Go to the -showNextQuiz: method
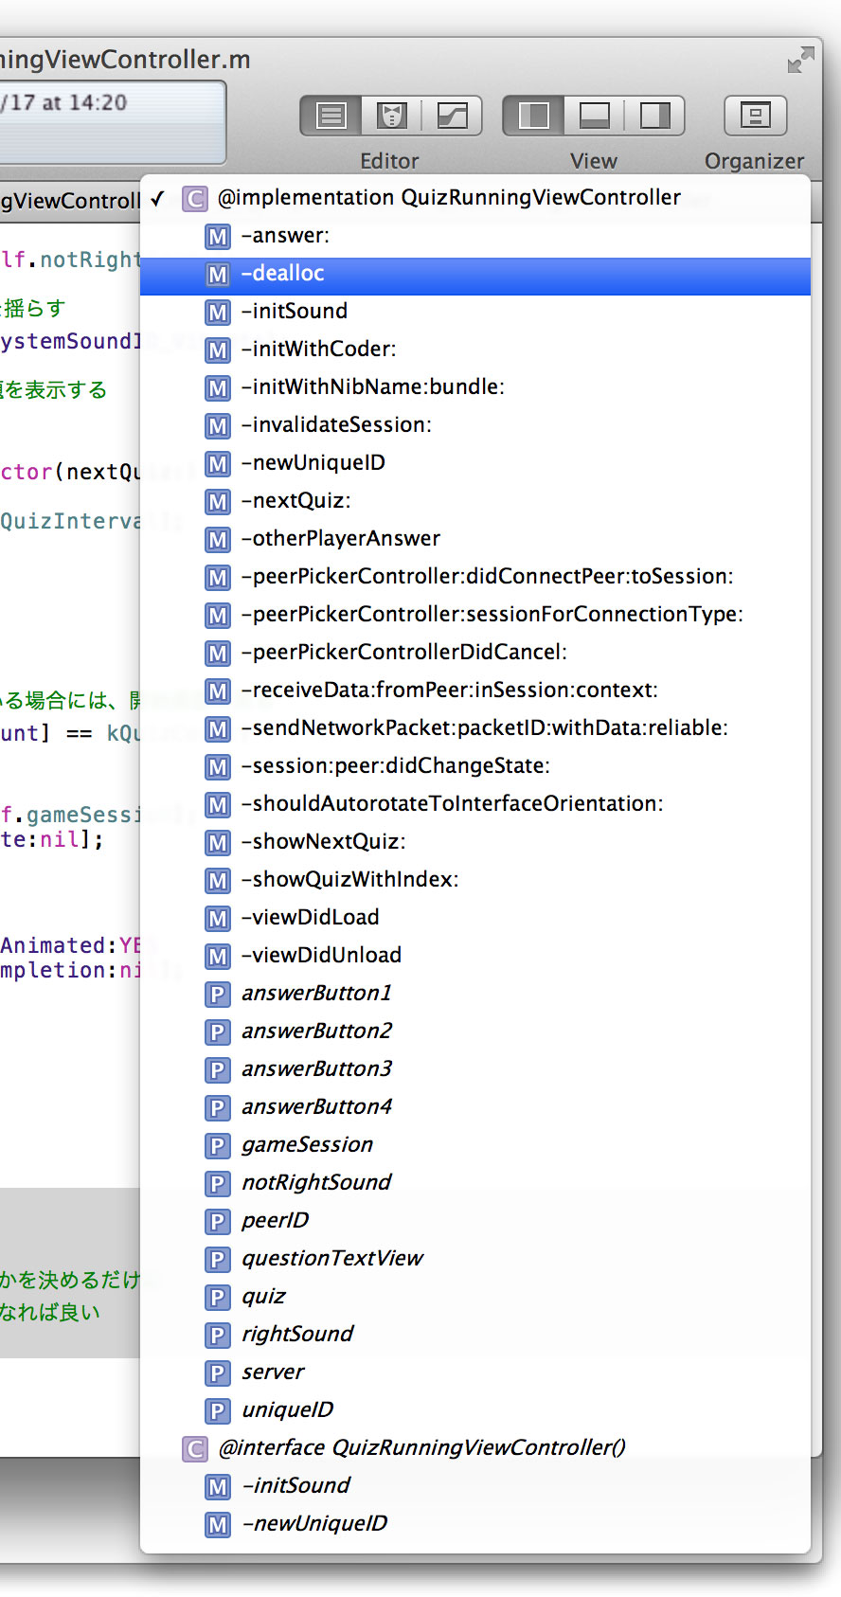This screenshot has height=1597, width=841. [x=475, y=842]
